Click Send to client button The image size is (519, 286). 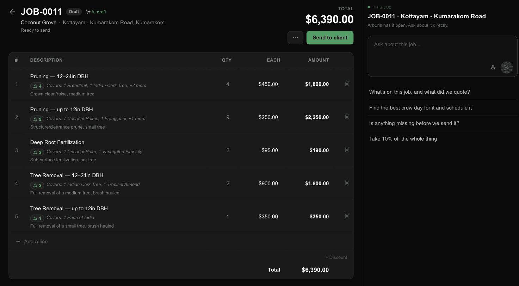tap(330, 38)
